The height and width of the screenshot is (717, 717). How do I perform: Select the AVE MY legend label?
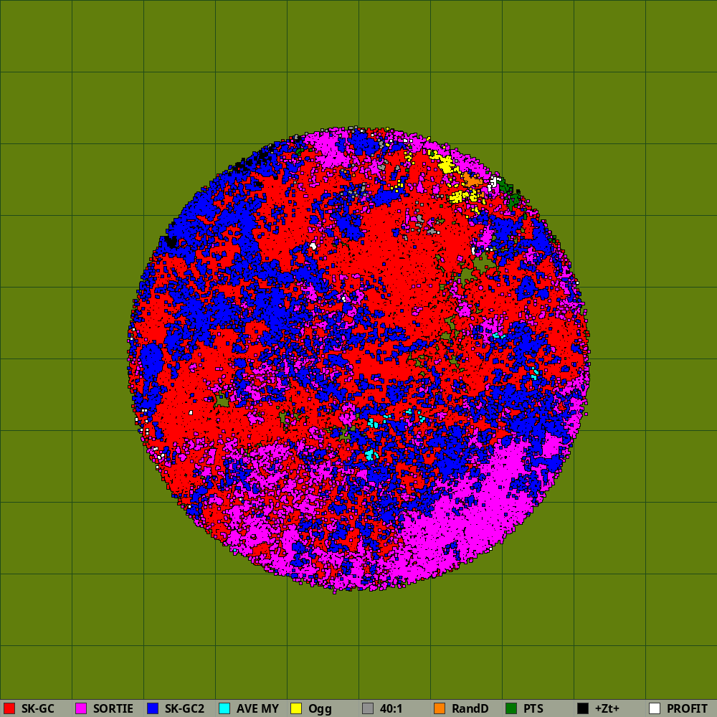click(257, 709)
